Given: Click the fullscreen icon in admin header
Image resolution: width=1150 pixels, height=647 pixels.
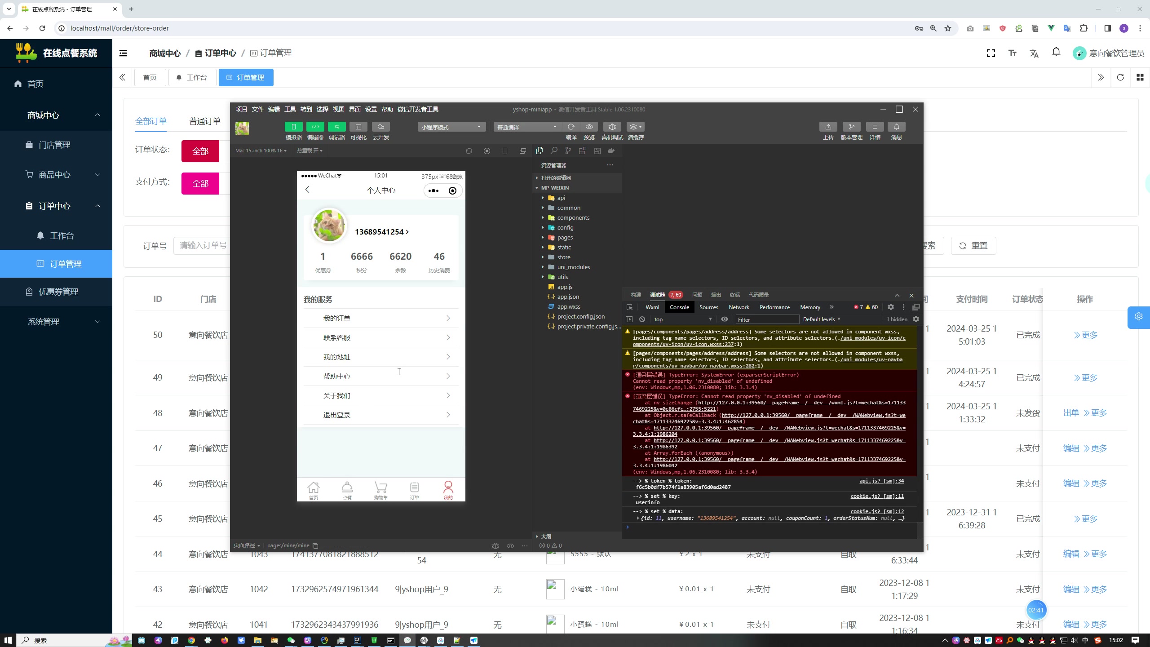Looking at the screenshot, I should [991, 53].
